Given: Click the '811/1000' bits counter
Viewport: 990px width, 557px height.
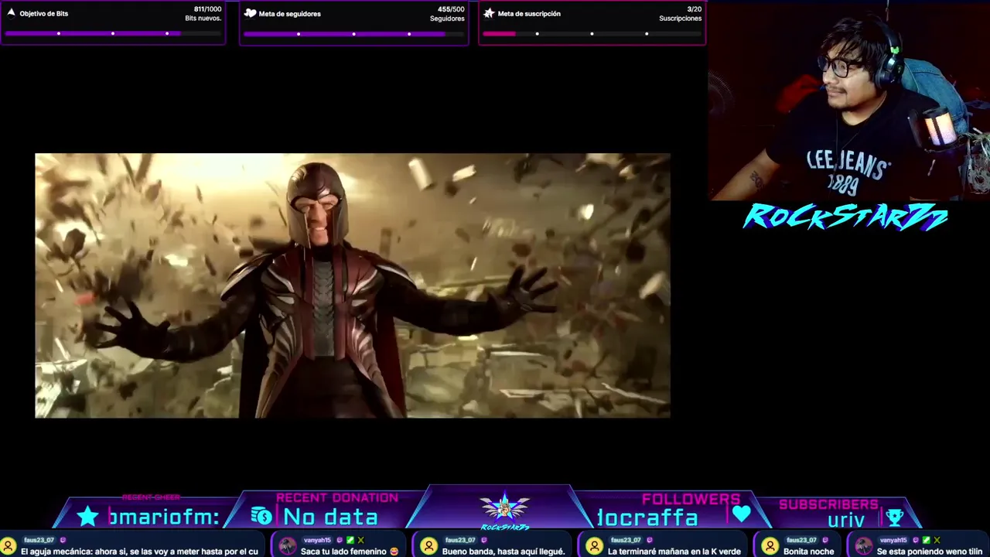Looking at the screenshot, I should click(207, 9).
